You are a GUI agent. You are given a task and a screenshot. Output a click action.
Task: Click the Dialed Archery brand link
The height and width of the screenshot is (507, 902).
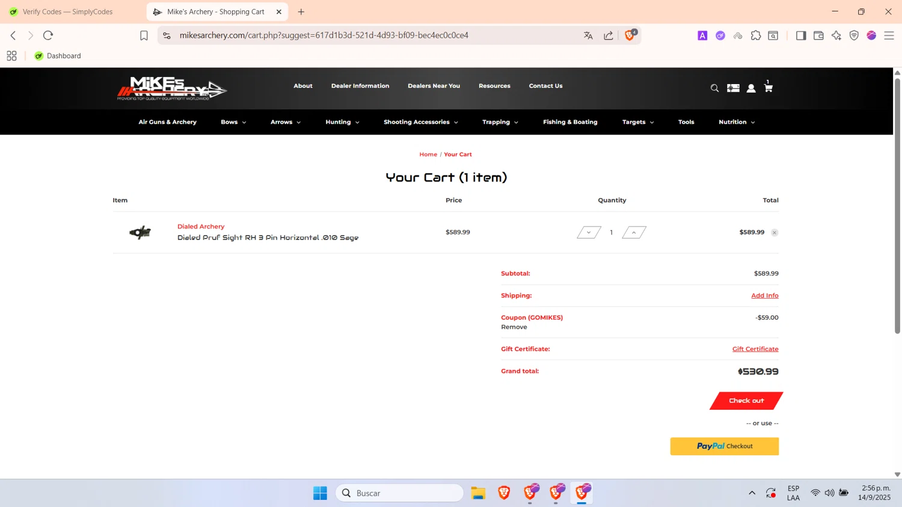pyautogui.click(x=201, y=226)
